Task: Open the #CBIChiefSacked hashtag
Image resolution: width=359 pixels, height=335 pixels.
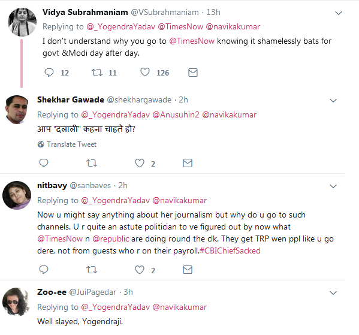Action: pyautogui.click(x=230, y=251)
